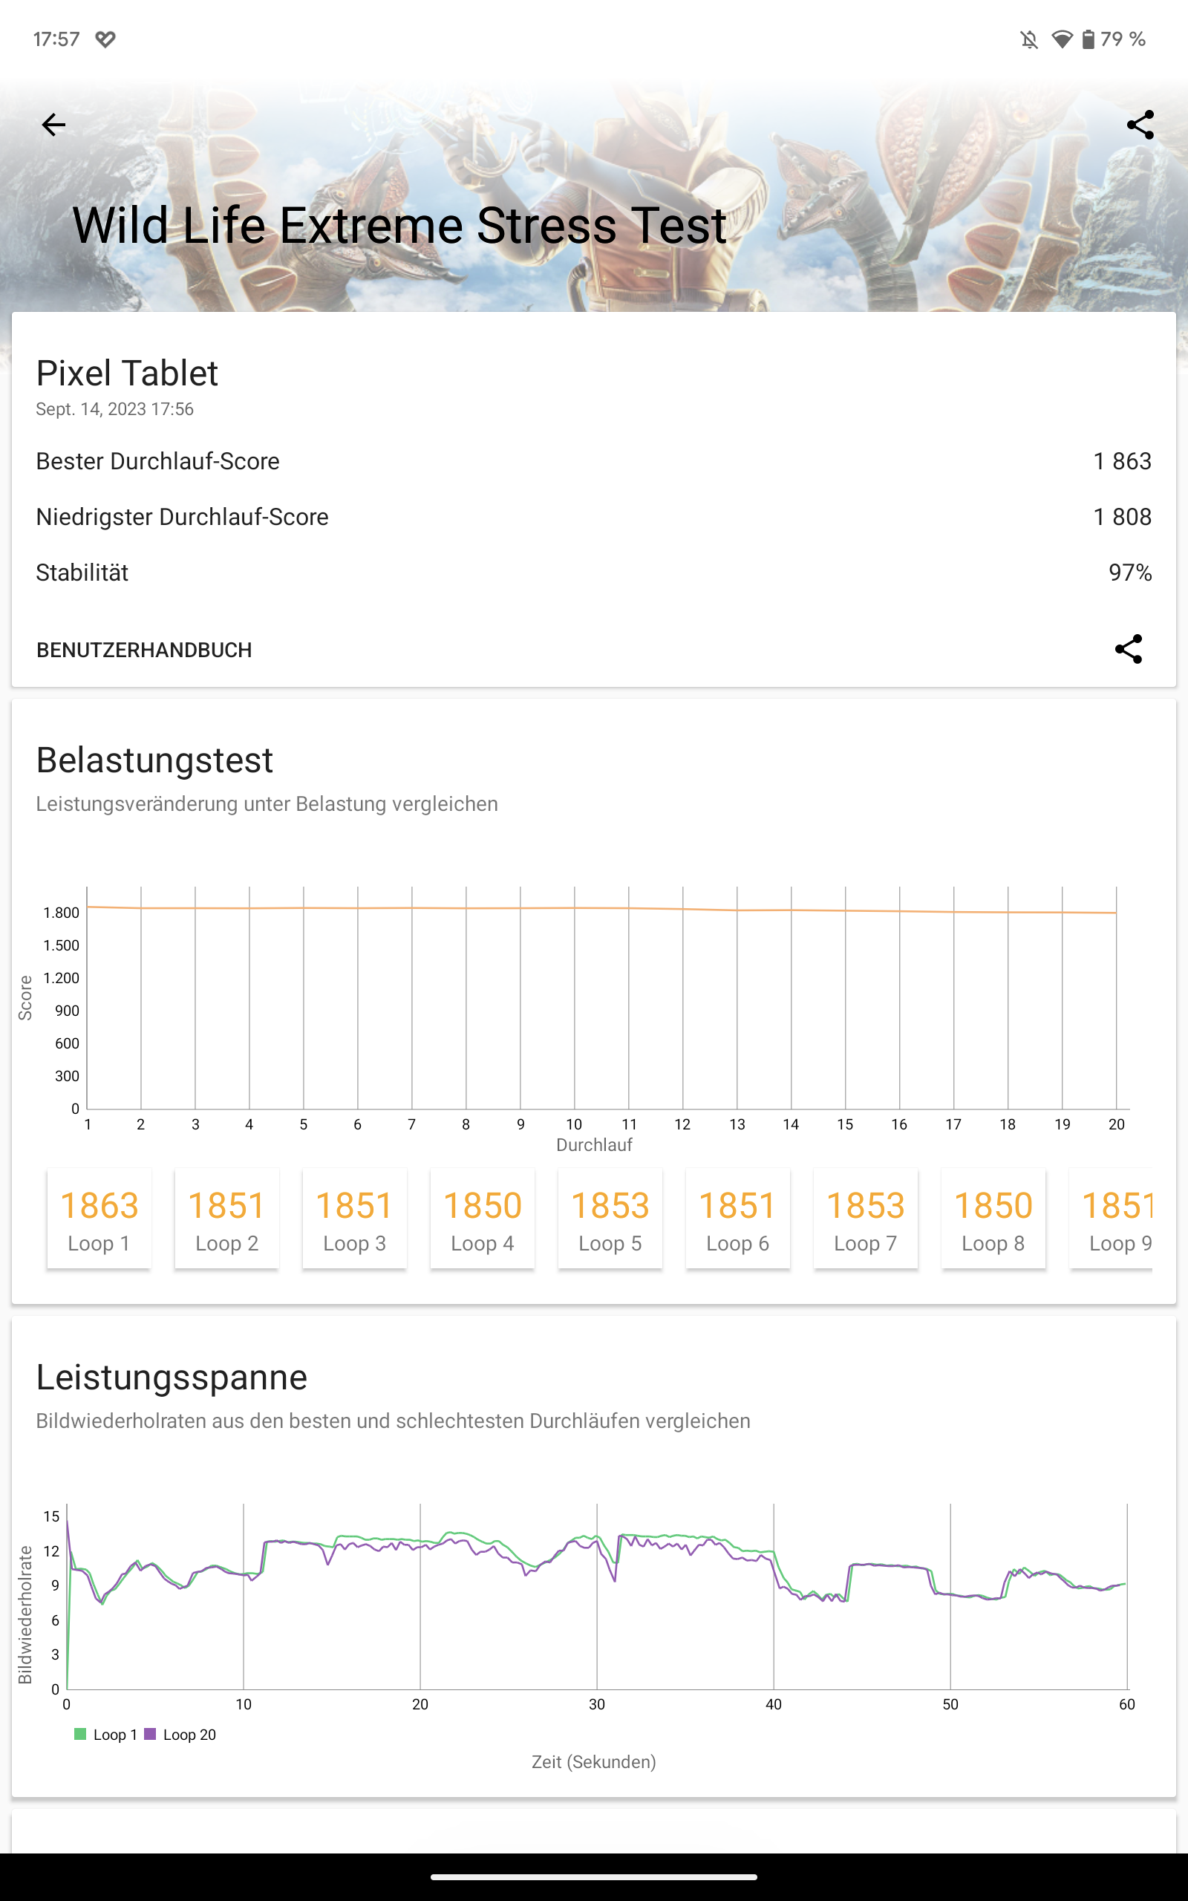
Task: Go back with the arrow icon
Action: 53,124
